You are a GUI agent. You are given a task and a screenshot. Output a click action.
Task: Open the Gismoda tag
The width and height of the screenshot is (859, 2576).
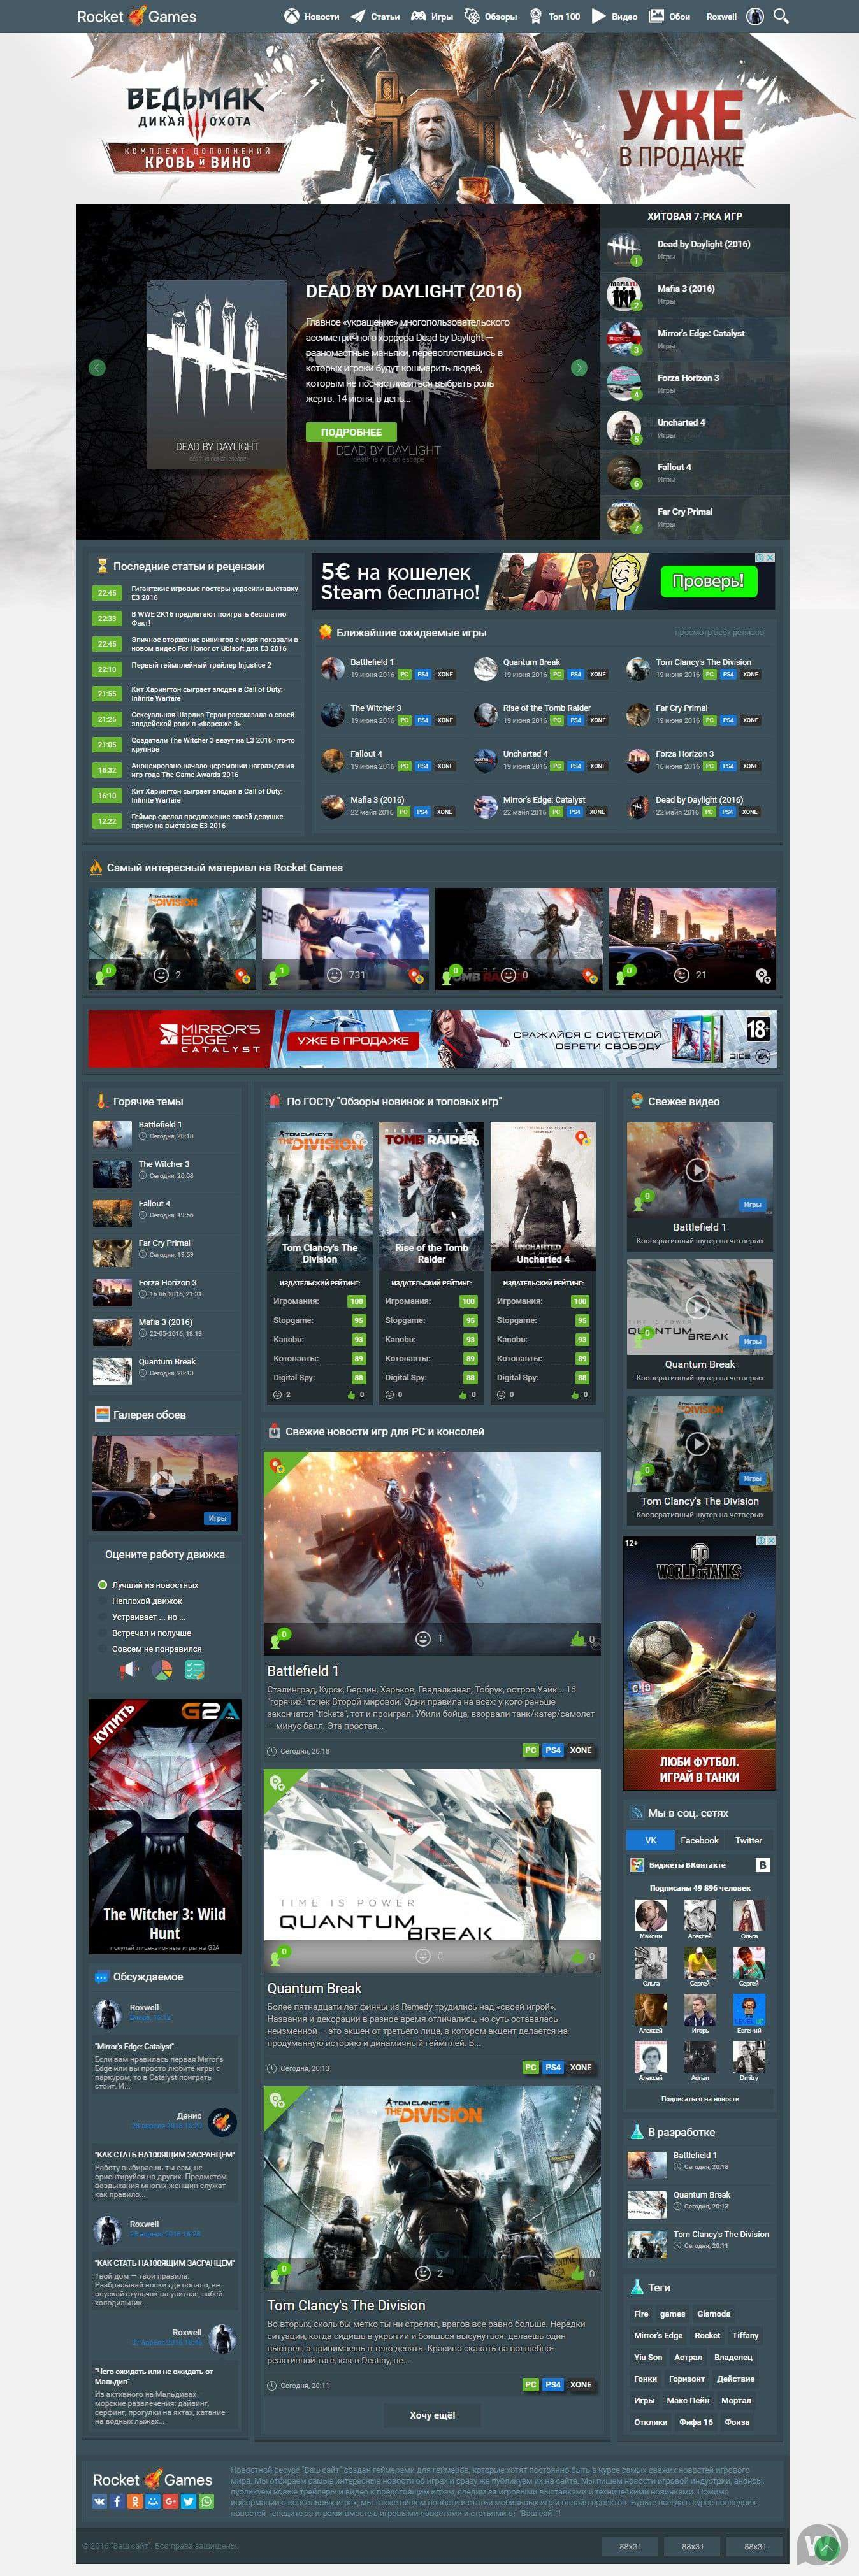(x=713, y=2313)
